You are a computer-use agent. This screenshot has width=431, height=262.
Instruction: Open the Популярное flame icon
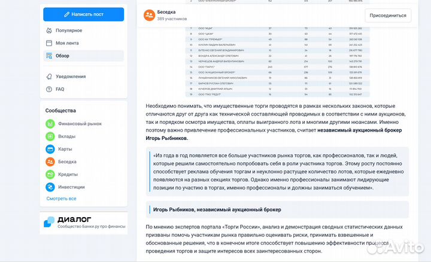point(49,31)
